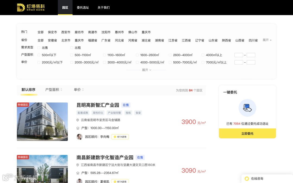This screenshot has width=293, height=183.
Task: Select the 7000元/㎡以上 checkbox
Action: 203,62
